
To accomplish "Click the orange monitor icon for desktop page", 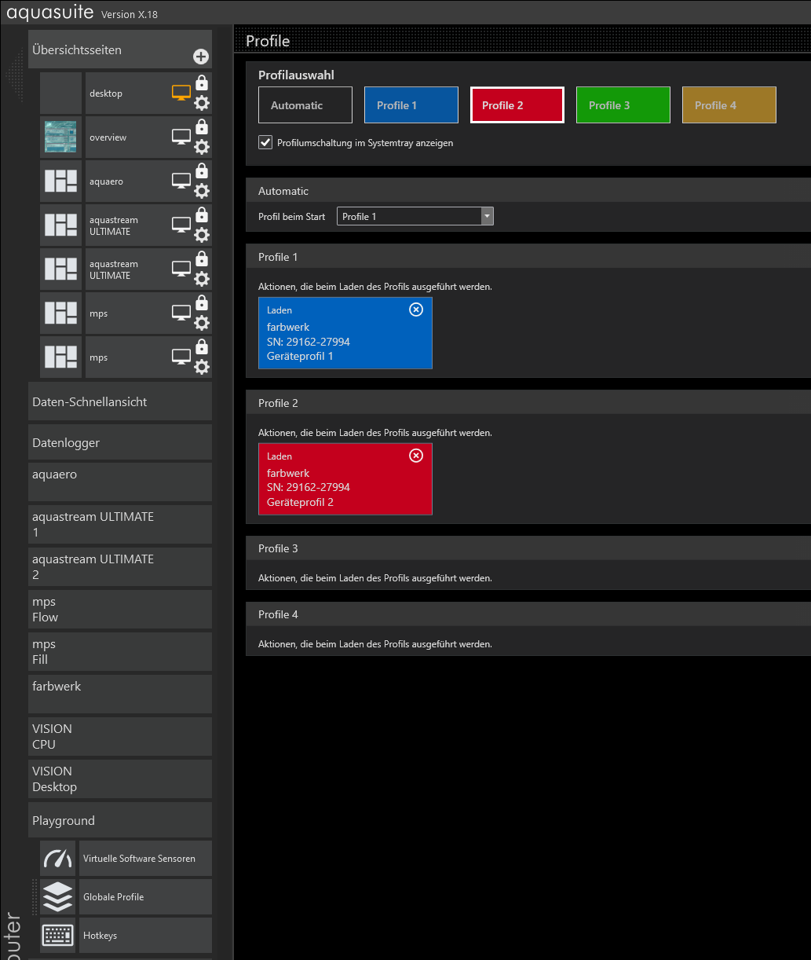I will (x=181, y=93).
